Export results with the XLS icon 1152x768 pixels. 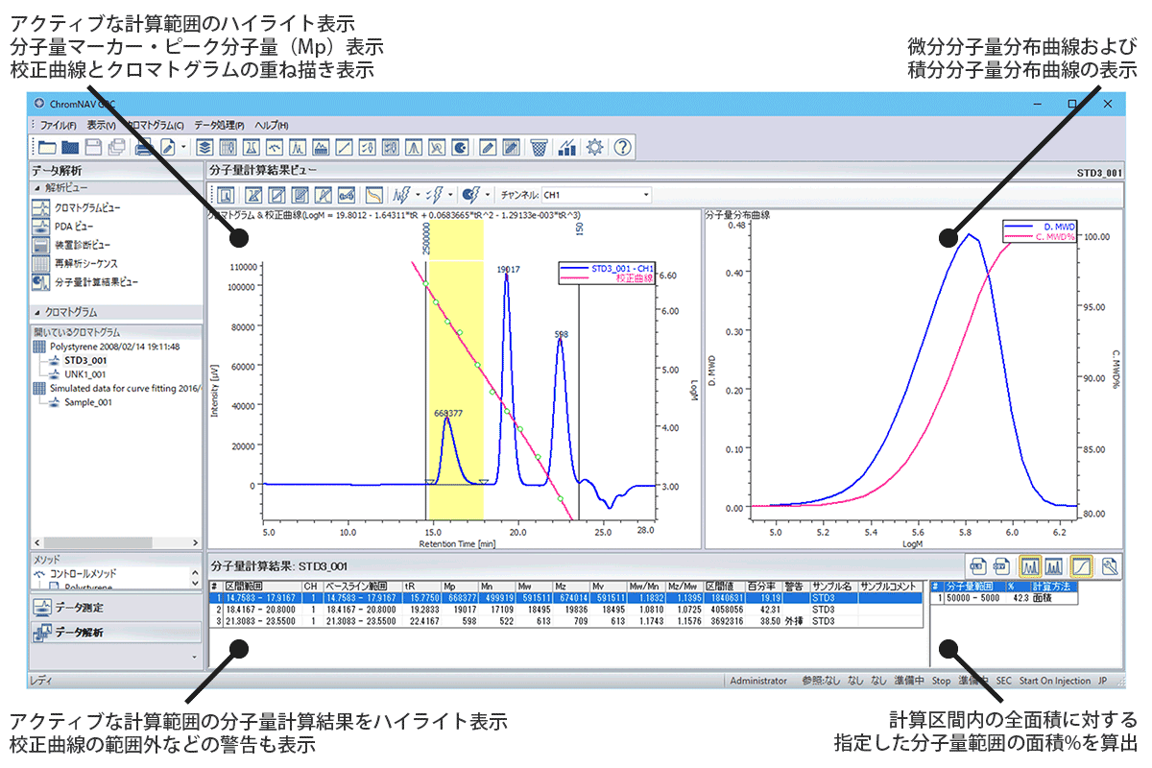click(x=978, y=567)
